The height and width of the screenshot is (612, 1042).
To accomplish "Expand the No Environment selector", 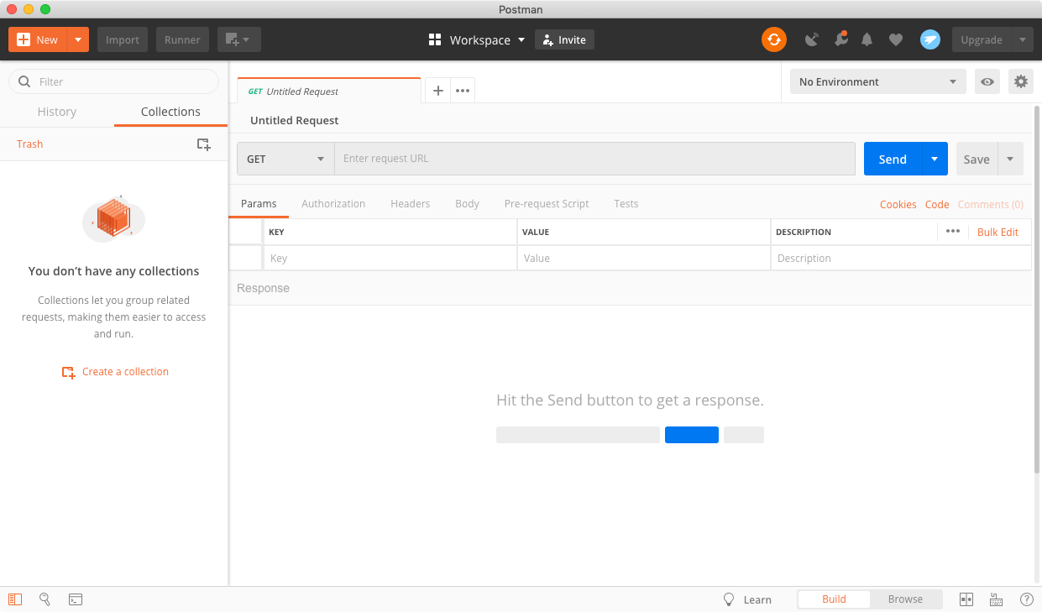I will 877,81.
